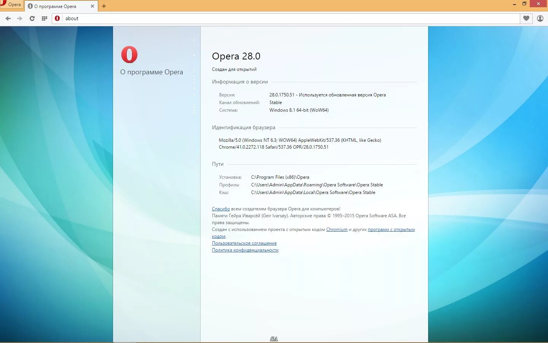Click the 'Mozilla/5.0' user agent line

tap(300, 140)
